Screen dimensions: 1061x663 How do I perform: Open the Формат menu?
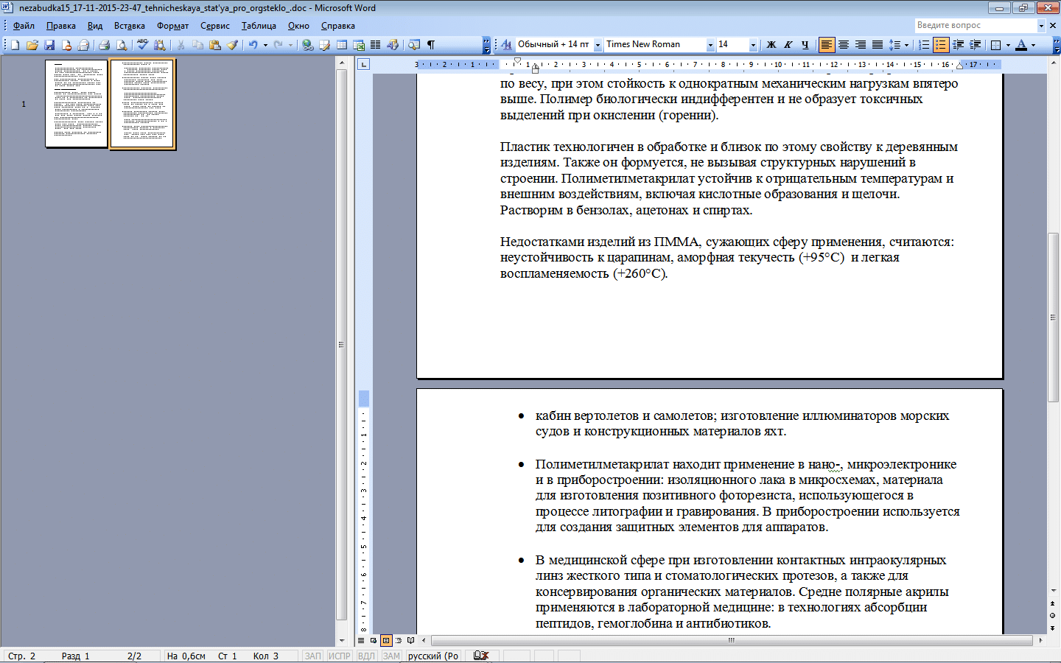pyautogui.click(x=172, y=26)
